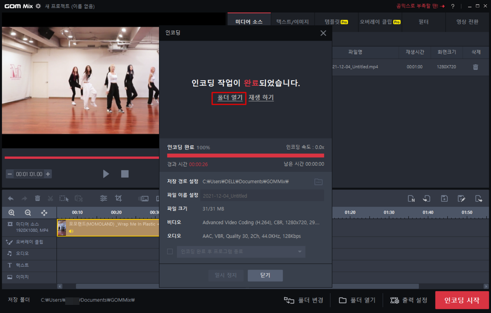Increase preview time with plus button
Image resolution: width=491 pixels, height=313 pixels.
tap(48, 174)
